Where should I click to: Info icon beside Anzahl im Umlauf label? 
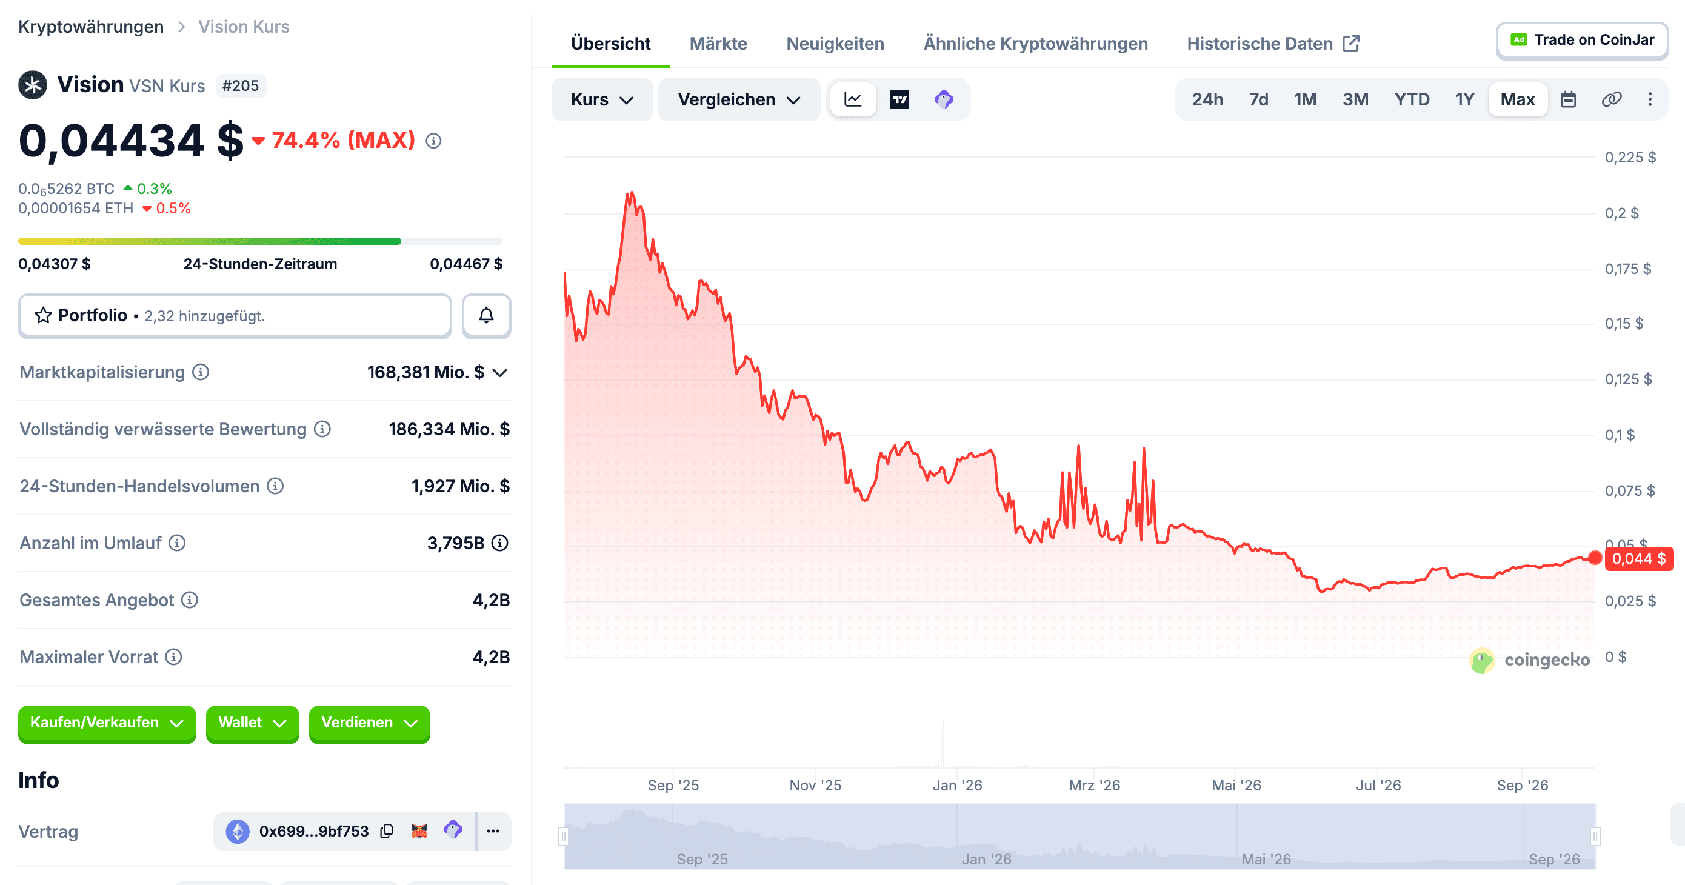point(176,543)
